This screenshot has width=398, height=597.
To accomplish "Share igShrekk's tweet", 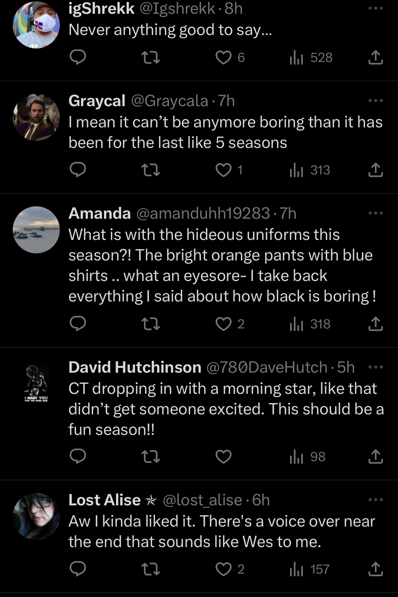I will click(x=375, y=57).
